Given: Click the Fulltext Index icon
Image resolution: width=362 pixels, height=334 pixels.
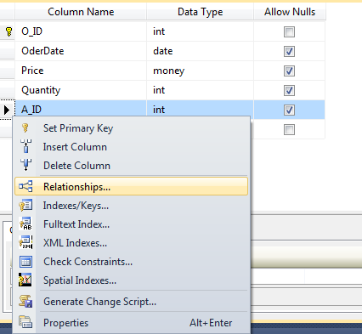Looking at the screenshot, I should coord(25,224).
